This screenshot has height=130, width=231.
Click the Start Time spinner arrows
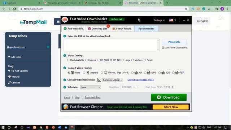(173, 87)
